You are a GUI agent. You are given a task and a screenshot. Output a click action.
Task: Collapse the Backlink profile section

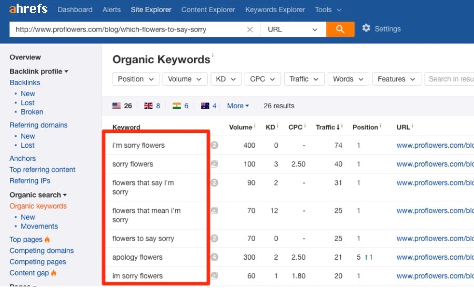click(39, 71)
